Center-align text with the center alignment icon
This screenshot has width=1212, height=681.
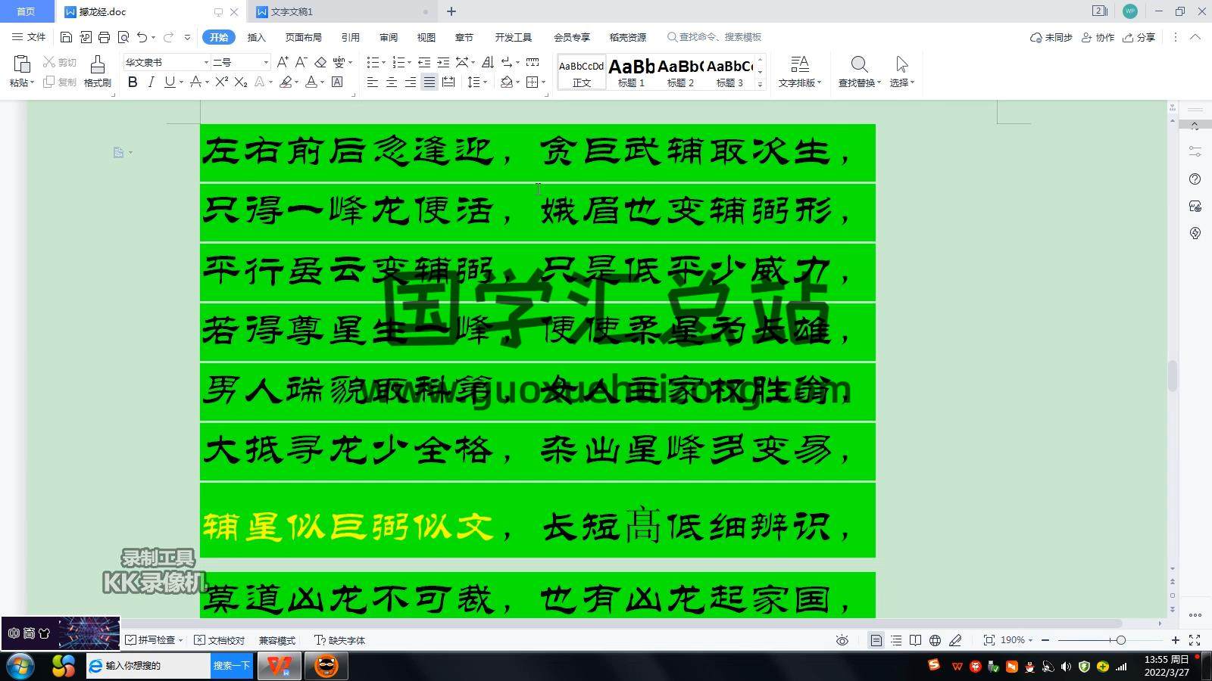coord(392,82)
